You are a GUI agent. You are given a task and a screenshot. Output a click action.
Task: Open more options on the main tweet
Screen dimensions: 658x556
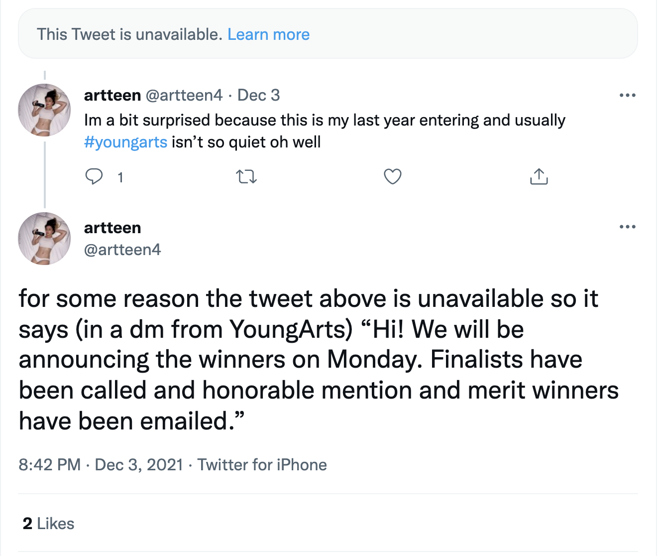[627, 227]
